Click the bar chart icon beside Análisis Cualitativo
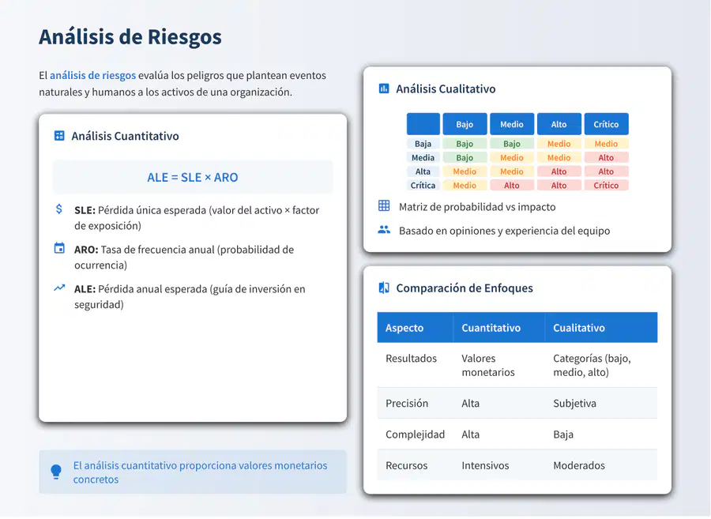Viewport: 711px width, 519px height. (384, 88)
